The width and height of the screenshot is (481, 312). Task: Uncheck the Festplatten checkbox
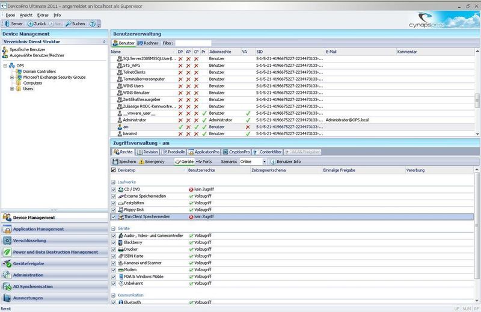click(114, 203)
